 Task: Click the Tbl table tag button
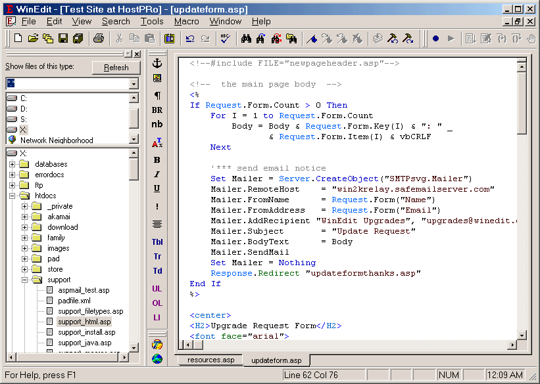[x=157, y=242]
